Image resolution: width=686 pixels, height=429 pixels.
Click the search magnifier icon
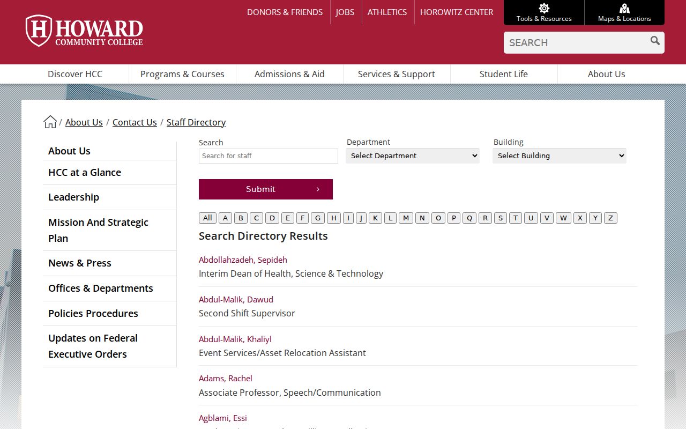click(655, 41)
